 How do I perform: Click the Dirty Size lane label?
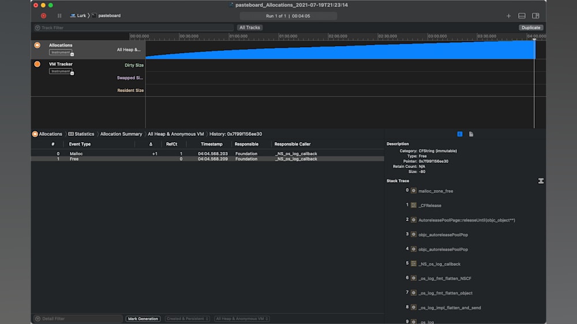(x=134, y=65)
